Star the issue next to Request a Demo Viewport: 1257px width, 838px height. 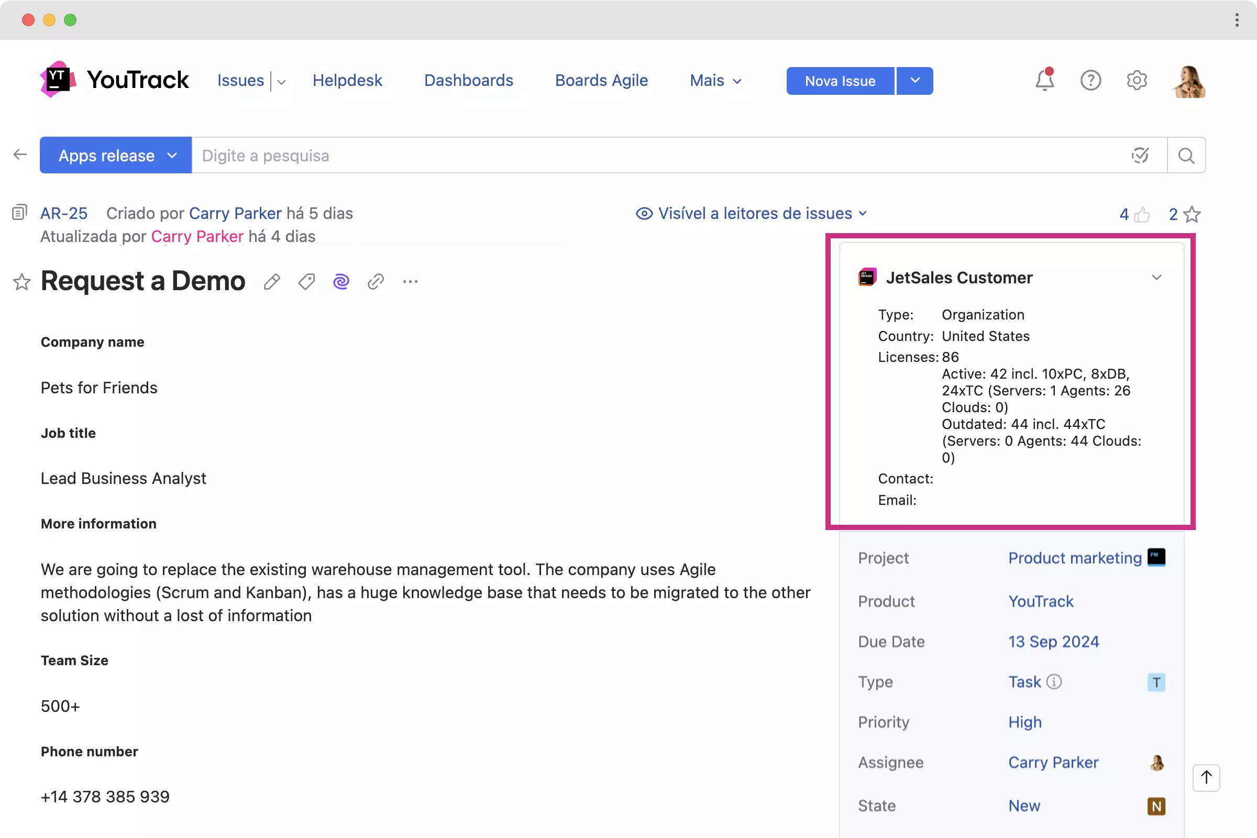point(21,282)
